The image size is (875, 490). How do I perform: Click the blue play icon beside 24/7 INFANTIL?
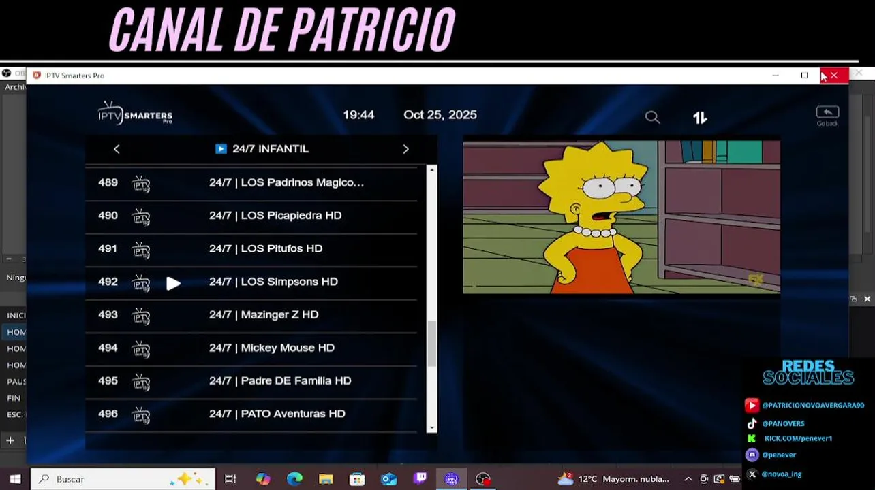221,149
